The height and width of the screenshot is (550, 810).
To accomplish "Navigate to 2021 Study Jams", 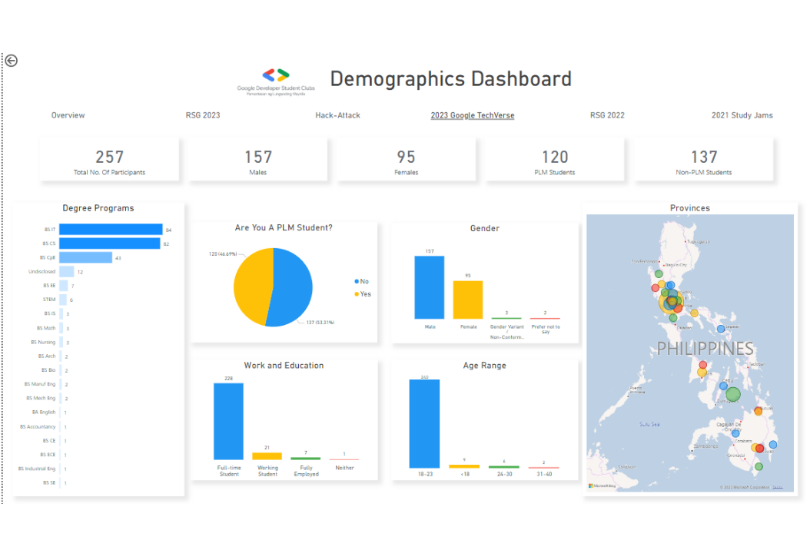I will point(742,115).
